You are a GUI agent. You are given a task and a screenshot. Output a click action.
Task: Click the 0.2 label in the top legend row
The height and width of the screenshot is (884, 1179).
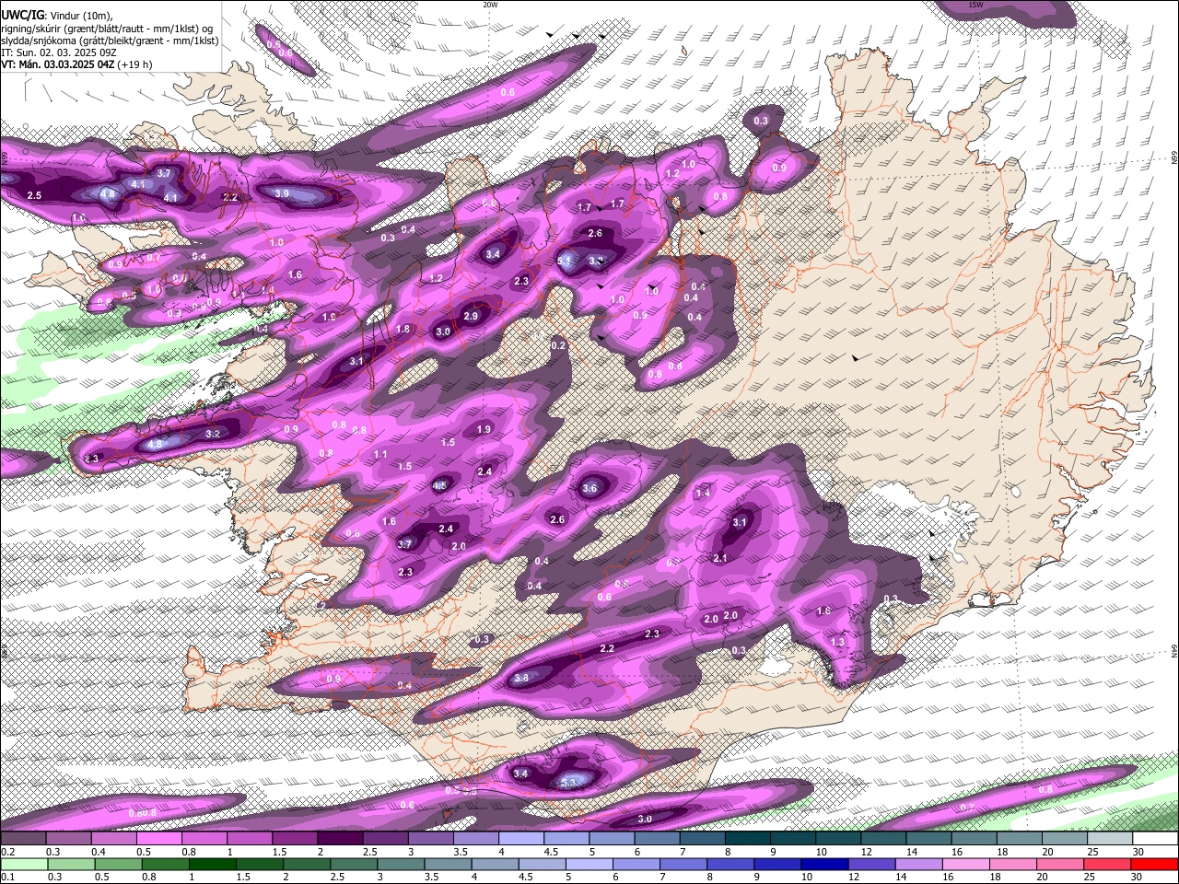tap(8, 852)
